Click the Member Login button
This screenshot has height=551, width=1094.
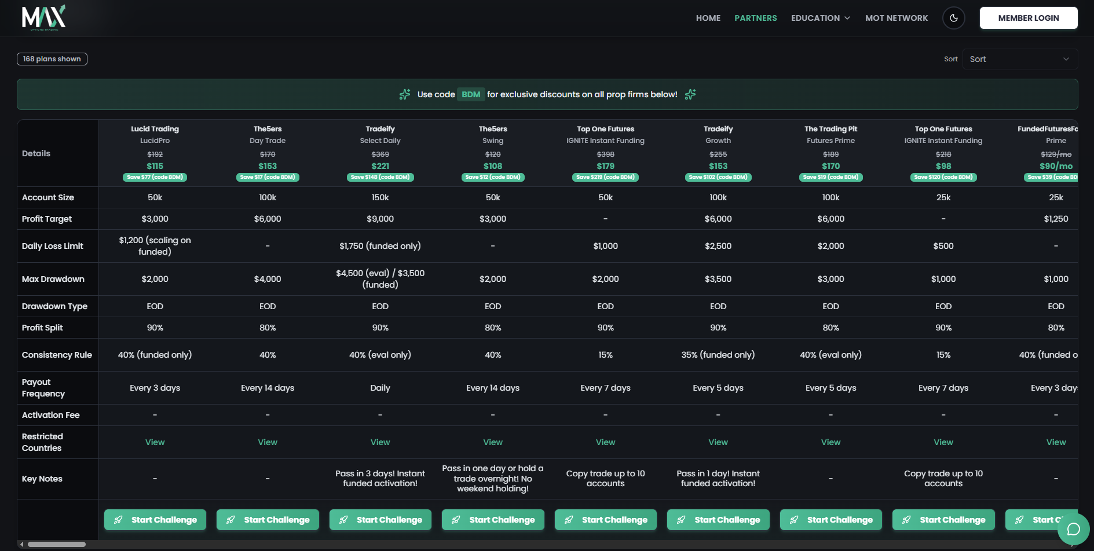[x=1029, y=18]
